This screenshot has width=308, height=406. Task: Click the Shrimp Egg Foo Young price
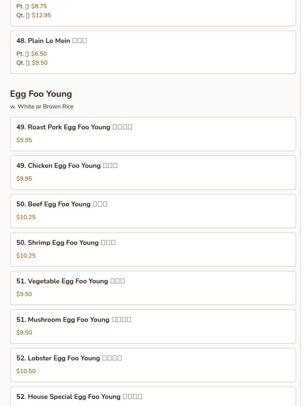coord(26,256)
